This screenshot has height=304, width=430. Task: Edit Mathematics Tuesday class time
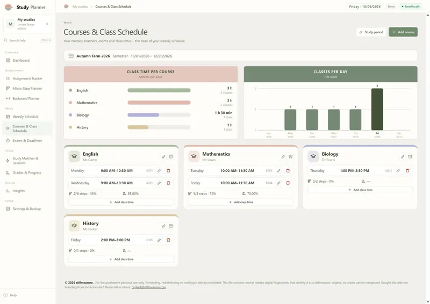(x=278, y=171)
